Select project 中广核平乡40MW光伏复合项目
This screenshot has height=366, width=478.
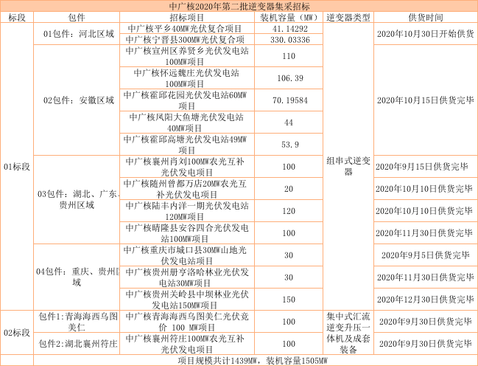(187, 29)
